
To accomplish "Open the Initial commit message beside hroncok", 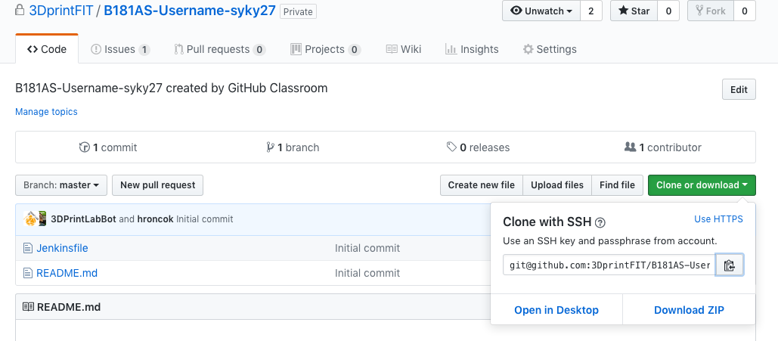I will pos(204,219).
